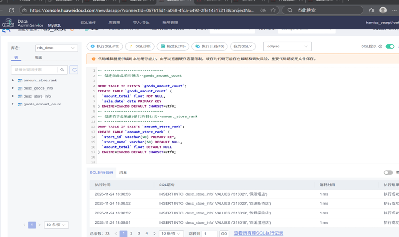Expand the desc_store_info table
This screenshot has width=399, height=237.
click(x=13, y=96)
